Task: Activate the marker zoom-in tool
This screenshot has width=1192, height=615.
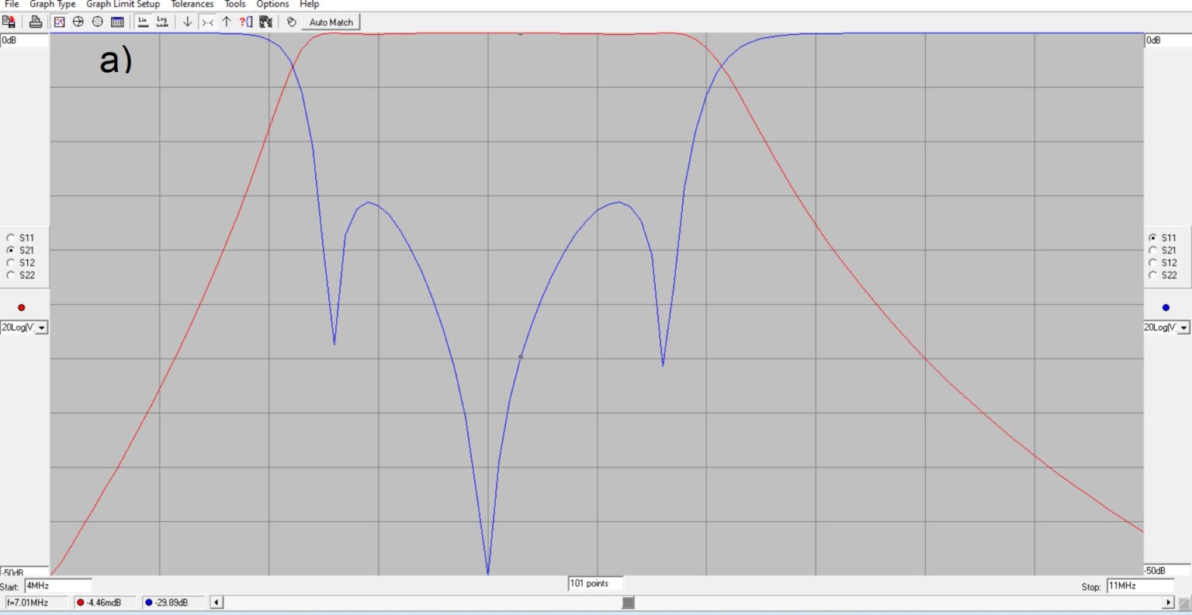Action: 206,22
